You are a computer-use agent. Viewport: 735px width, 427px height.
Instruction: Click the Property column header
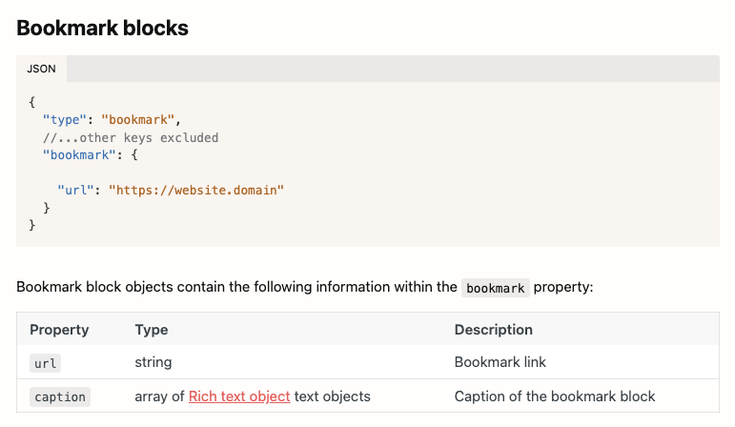59,330
